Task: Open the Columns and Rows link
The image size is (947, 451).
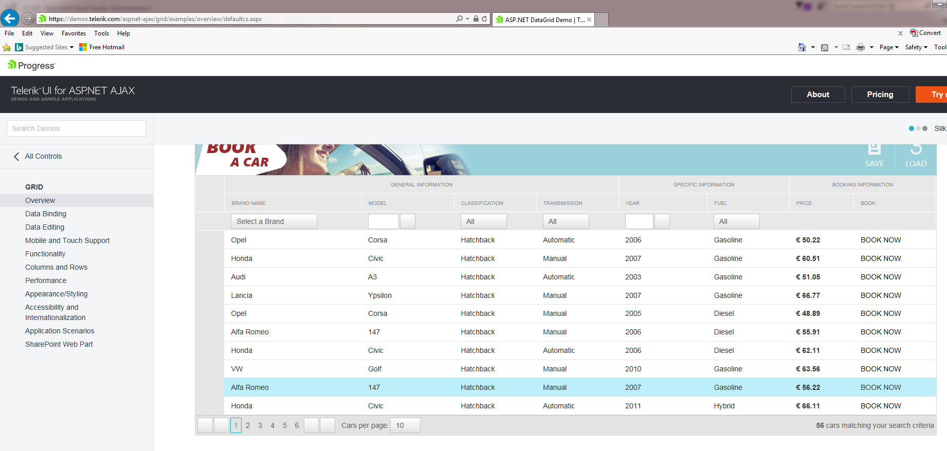Action: (57, 267)
